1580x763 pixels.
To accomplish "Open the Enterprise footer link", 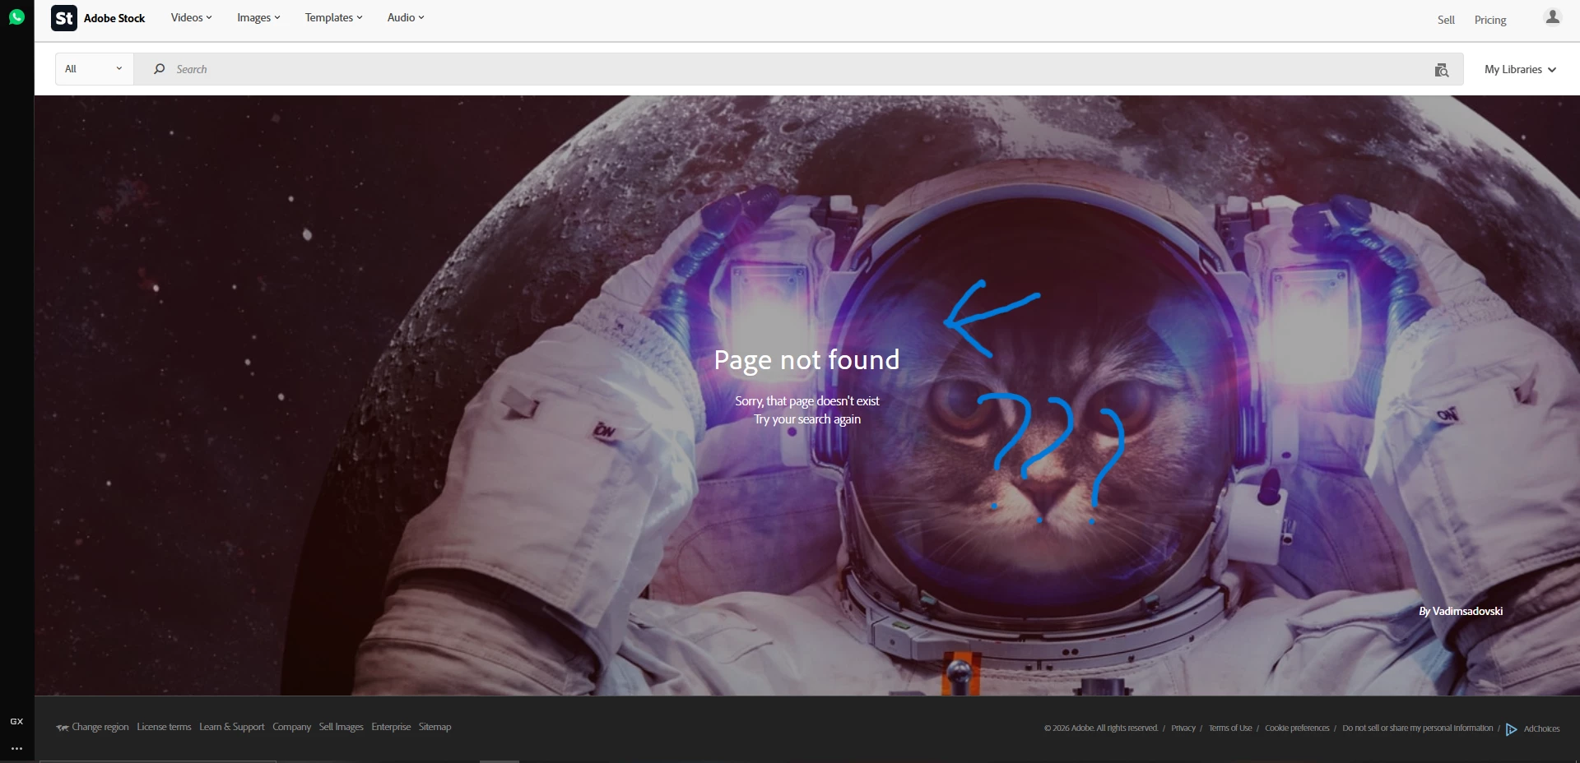I will (x=391, y=727).
